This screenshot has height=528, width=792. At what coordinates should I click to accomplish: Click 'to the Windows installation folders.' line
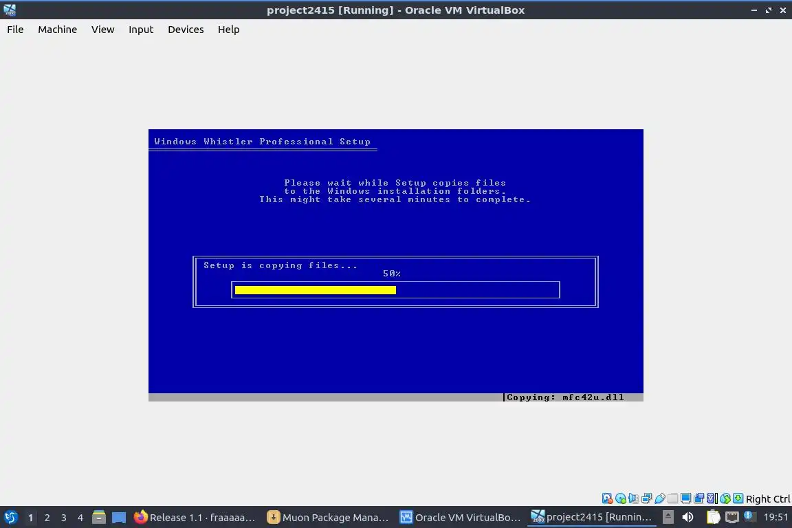point(395,191)
